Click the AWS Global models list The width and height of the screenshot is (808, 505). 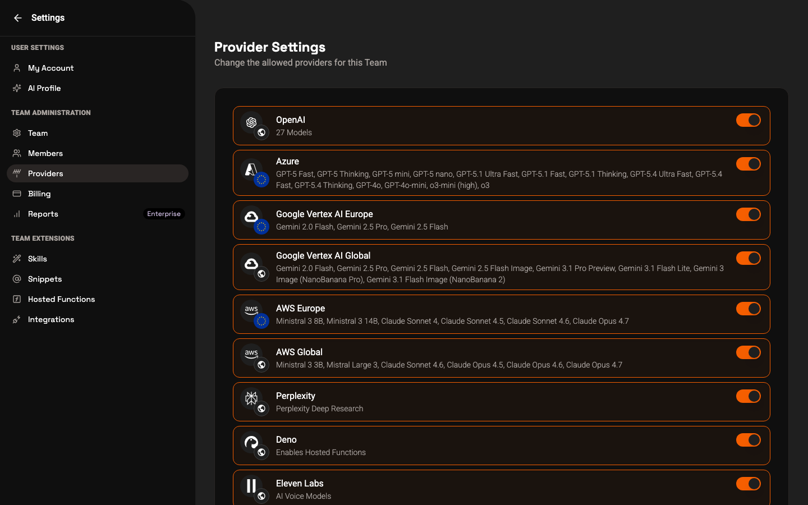click(449, 365)
